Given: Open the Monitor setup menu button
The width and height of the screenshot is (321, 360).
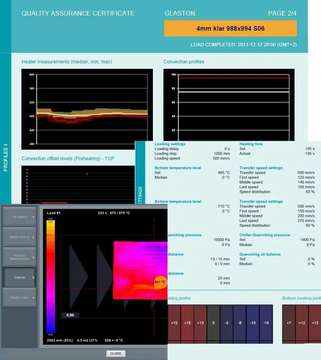Looking at the screenshot, I should pyautogui.click(x=19, y=297).
